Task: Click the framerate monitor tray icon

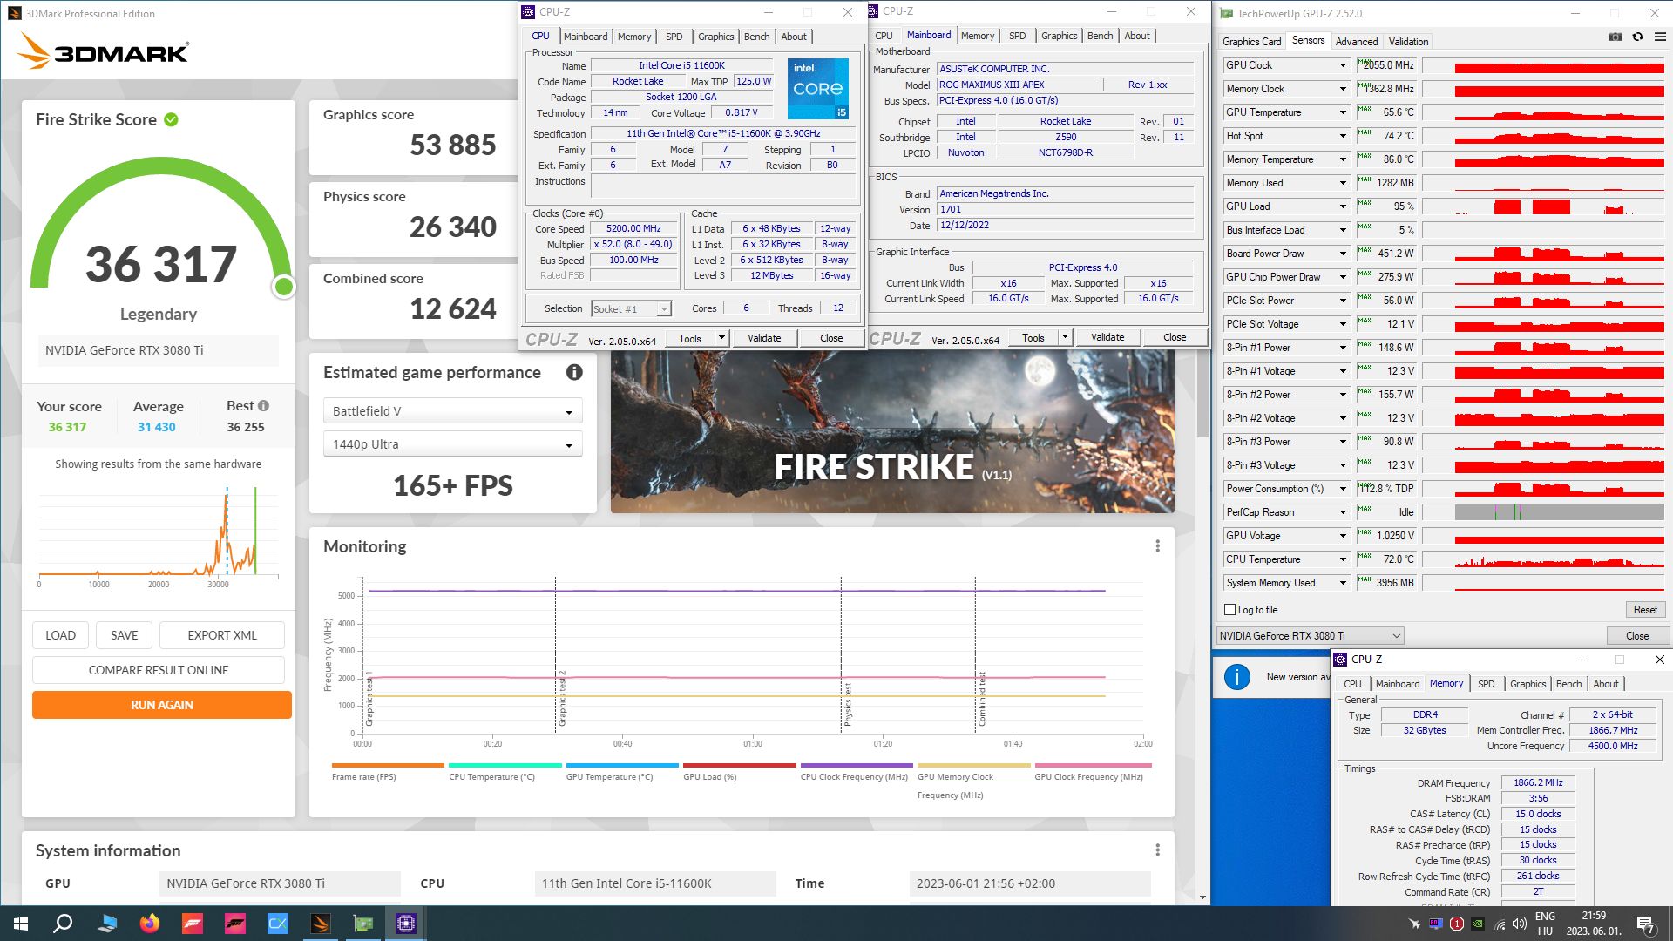Action: (x=1435, y=924)
